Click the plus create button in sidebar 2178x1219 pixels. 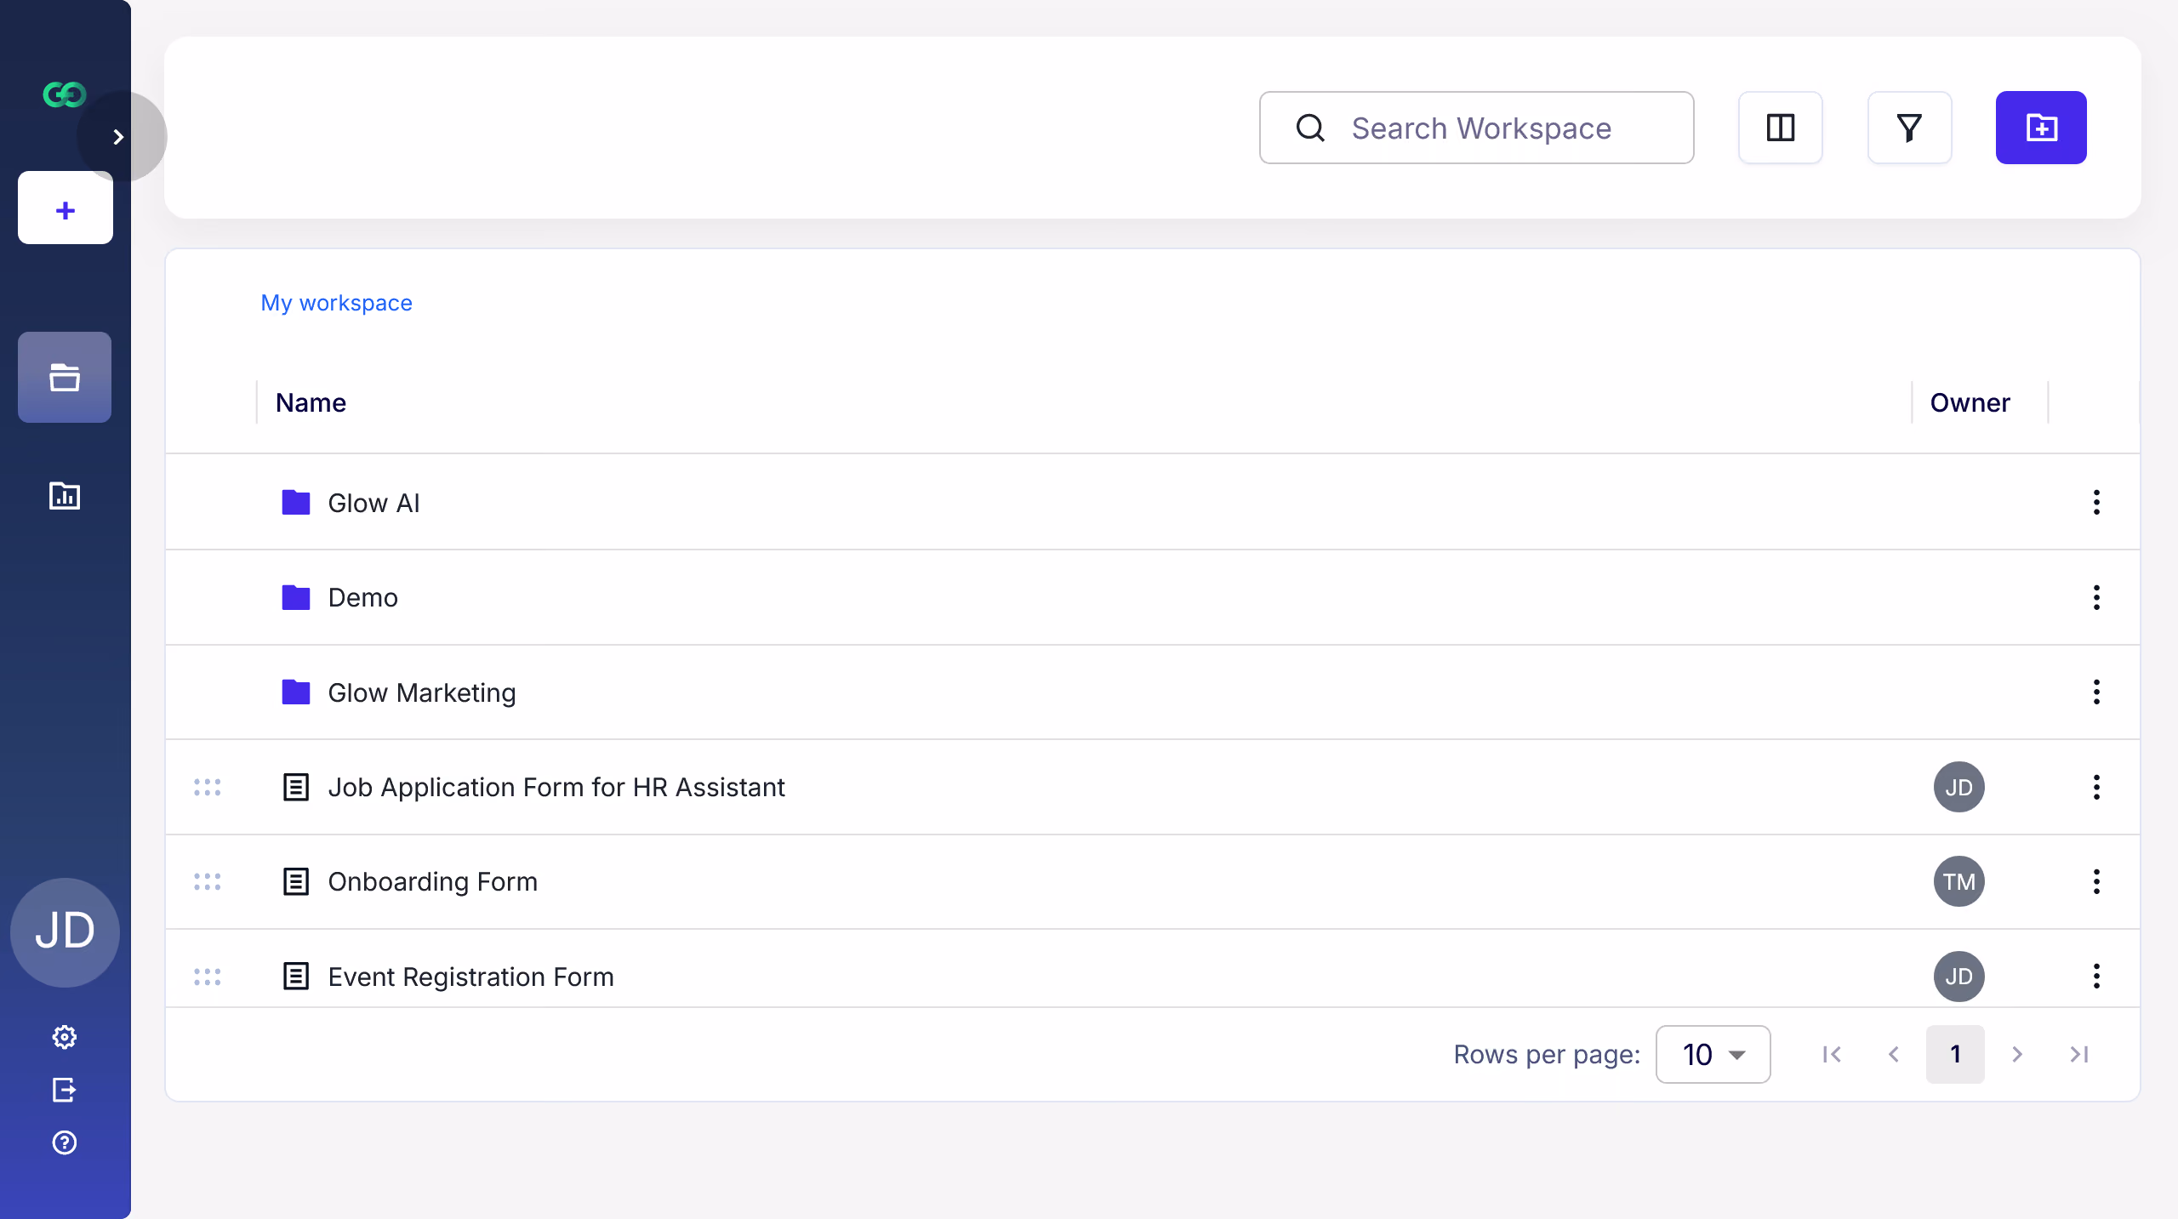[x=66, y=208]
